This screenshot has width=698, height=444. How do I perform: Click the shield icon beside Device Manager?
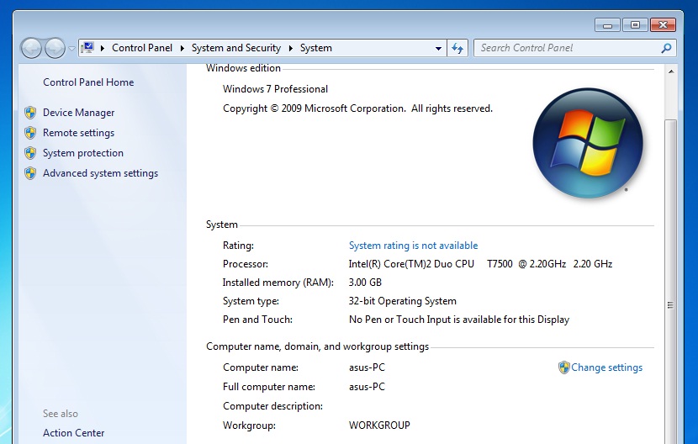click(30, 113)
